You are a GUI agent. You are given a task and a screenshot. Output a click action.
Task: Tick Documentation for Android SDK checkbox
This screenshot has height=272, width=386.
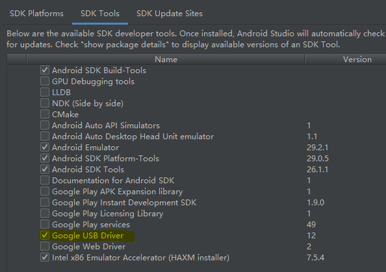pos(45,180)
